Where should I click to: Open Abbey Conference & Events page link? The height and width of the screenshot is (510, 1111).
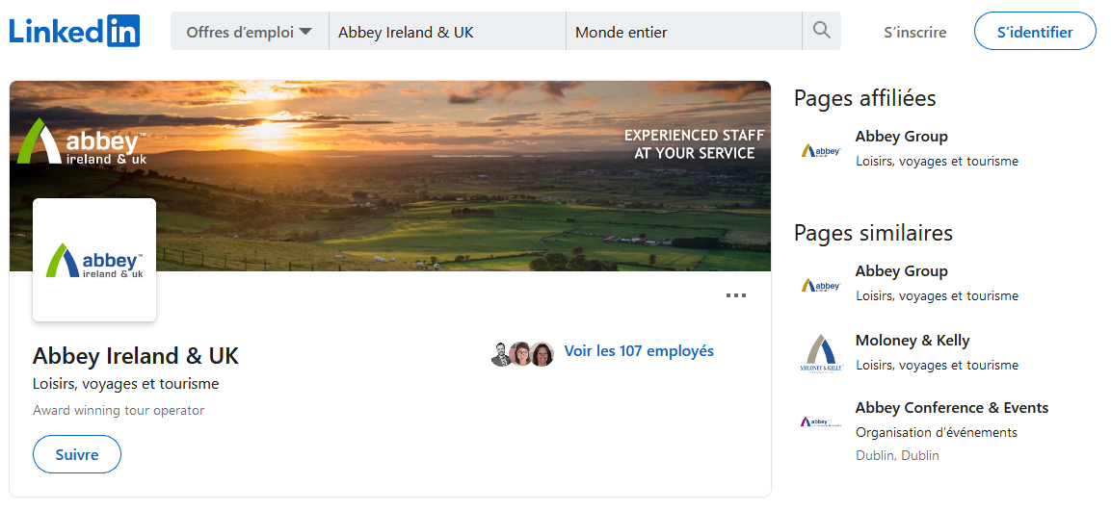pos(952,407)
